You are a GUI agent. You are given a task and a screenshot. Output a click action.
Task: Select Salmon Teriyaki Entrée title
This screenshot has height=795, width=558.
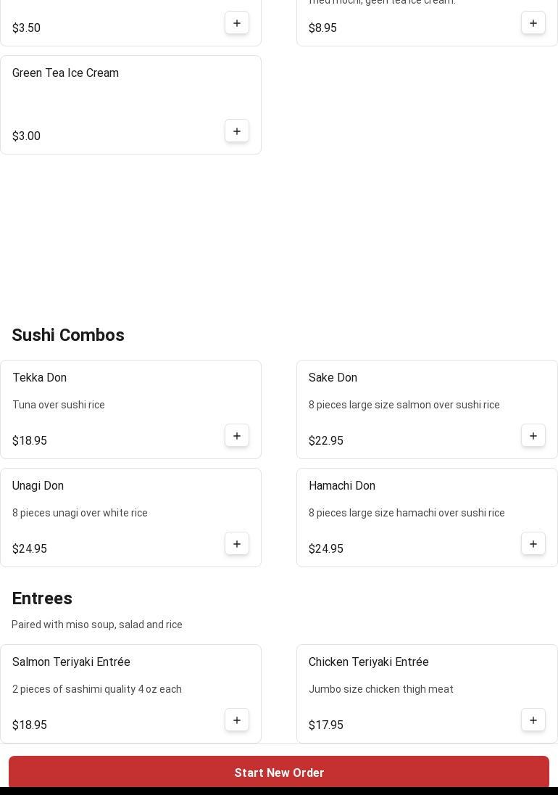pyautogui.click(x=71, y=662)
